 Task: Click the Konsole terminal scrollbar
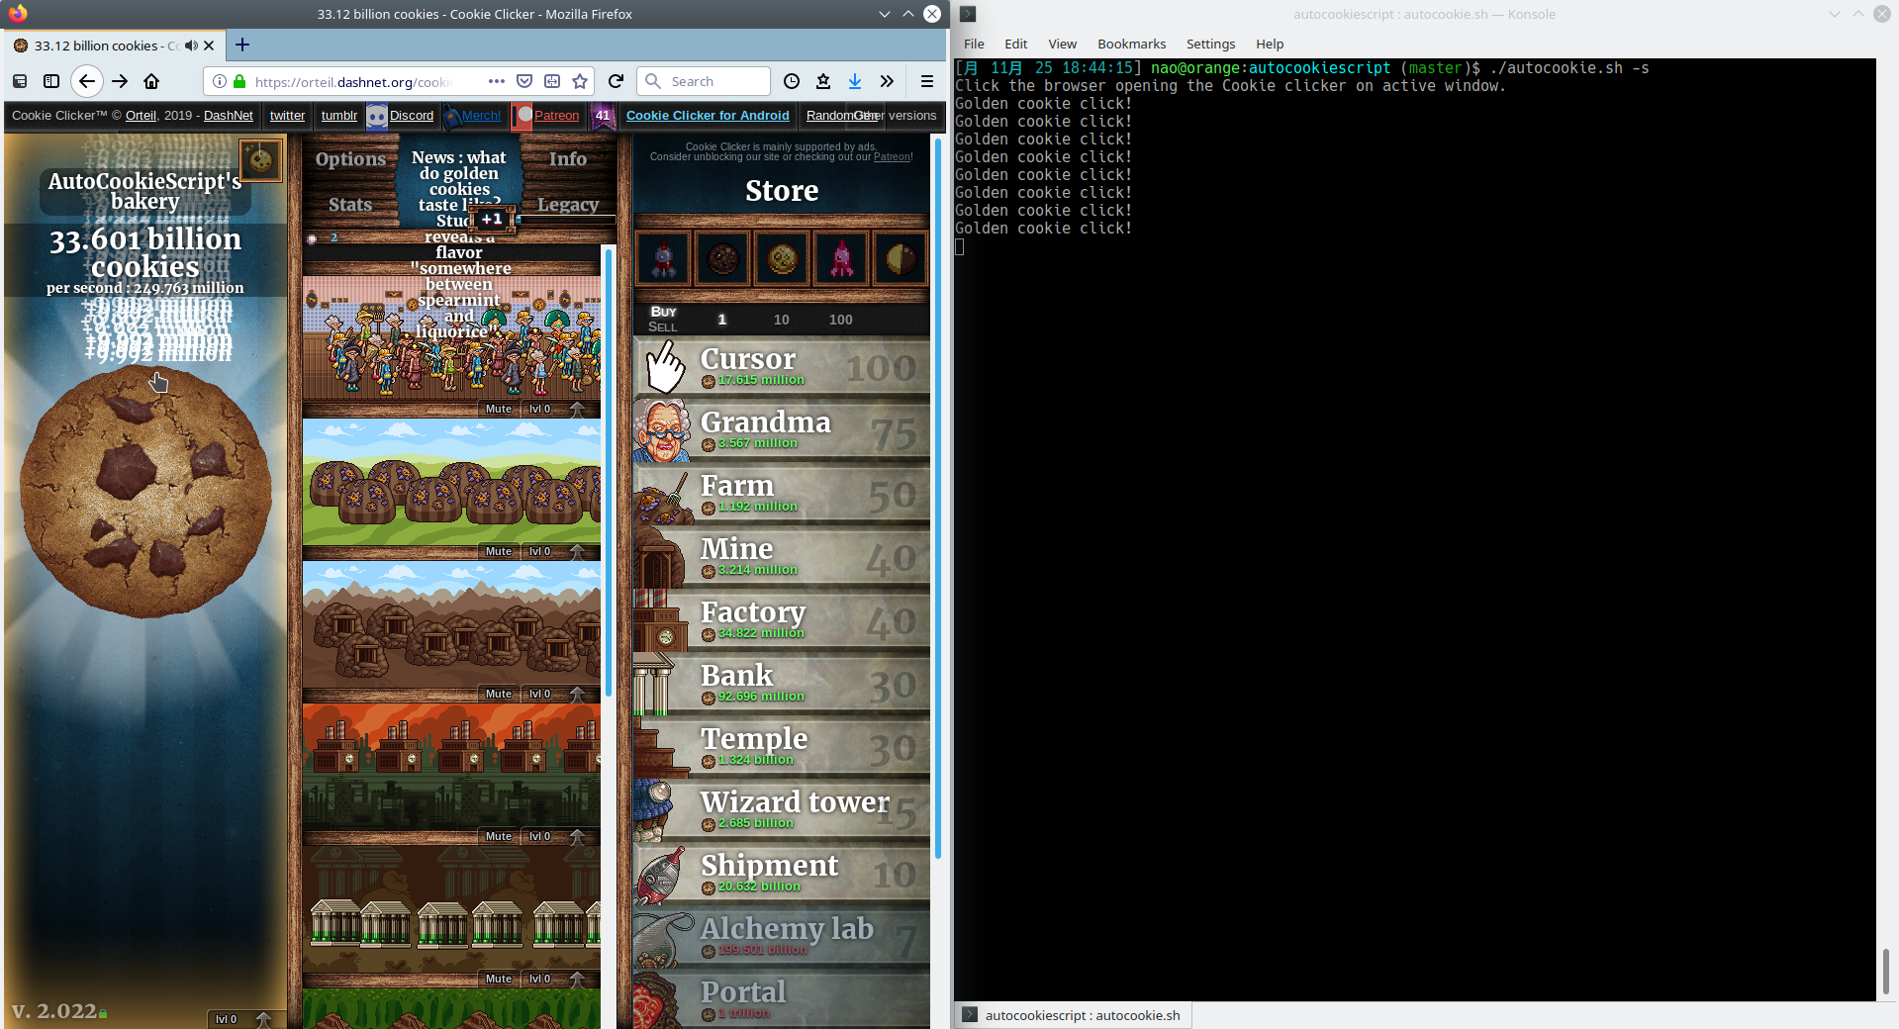[1885, 972]
